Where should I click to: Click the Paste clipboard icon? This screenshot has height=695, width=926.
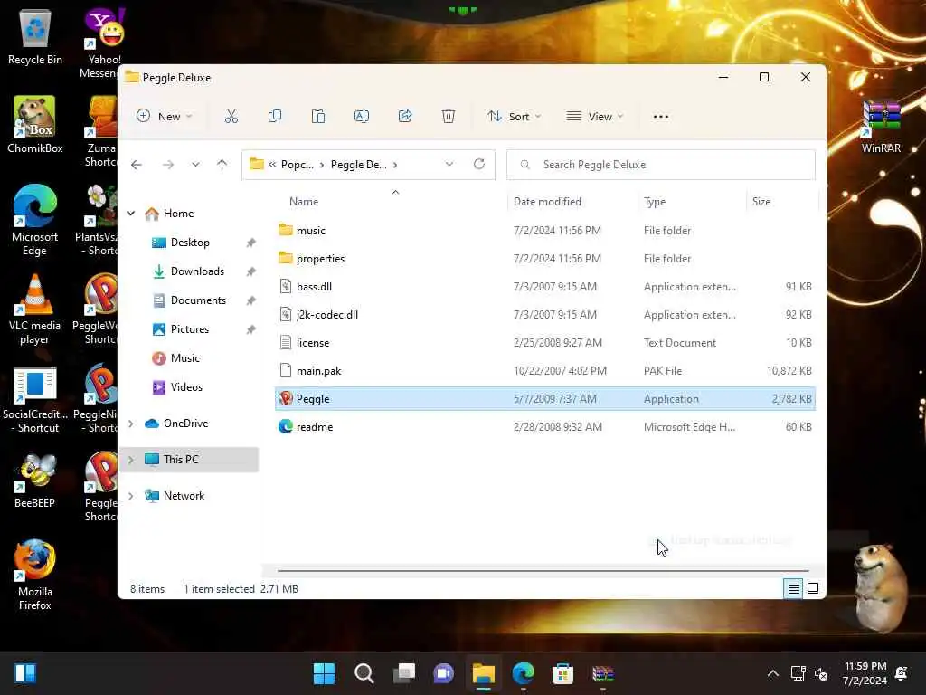coord(318,117)
